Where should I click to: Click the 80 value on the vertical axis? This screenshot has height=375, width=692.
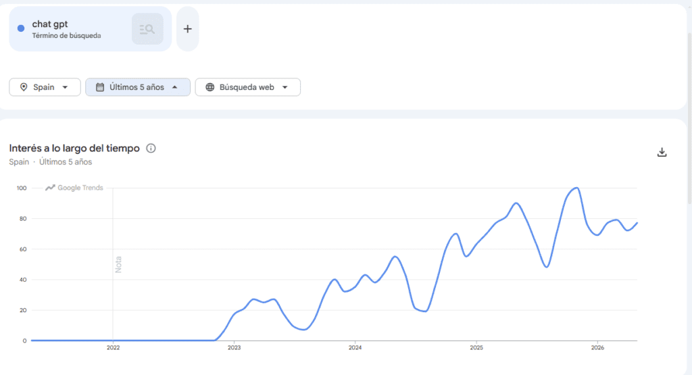[23, 218]
